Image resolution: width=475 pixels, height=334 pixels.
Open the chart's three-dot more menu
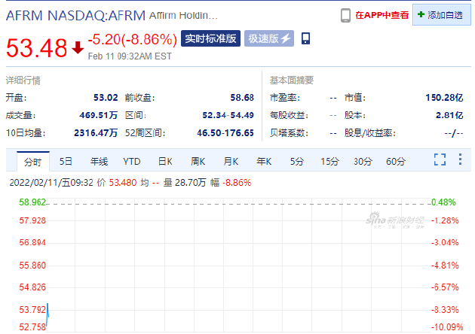(x=460, y=159)
